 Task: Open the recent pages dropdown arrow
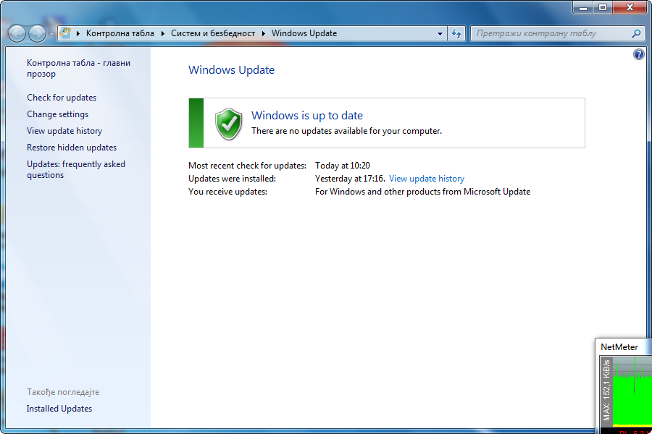click(x=51, y=34)
